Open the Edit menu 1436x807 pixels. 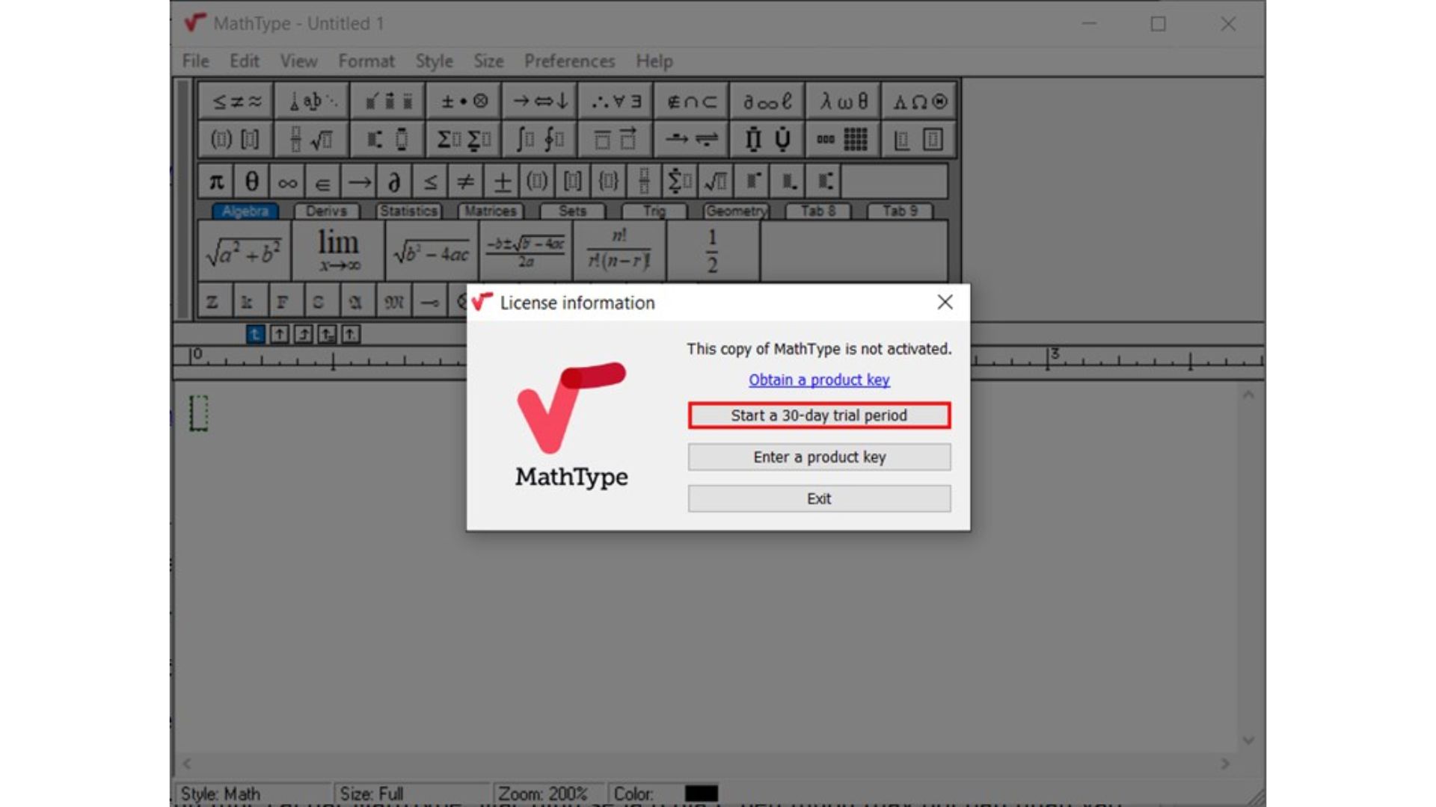click(x=244, y=61)
